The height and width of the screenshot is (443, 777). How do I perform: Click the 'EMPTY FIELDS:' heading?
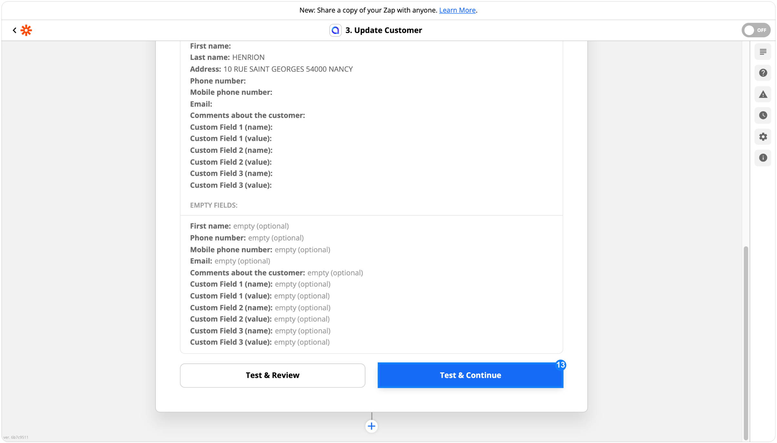point(214,205)
